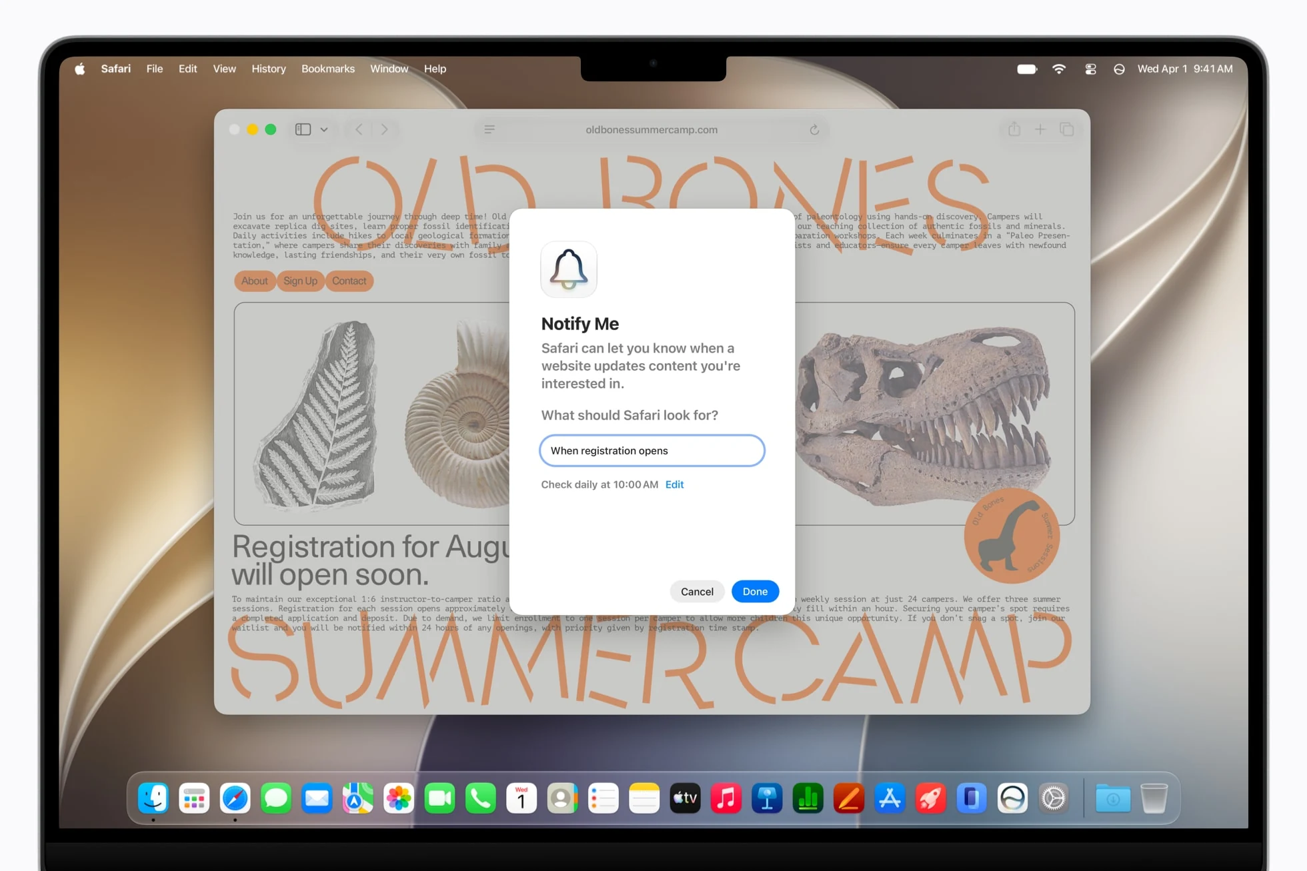Screen dimensions: 1307x871
Task: Click the Edit link next to check schedule
Action: [x=674, y=484]
